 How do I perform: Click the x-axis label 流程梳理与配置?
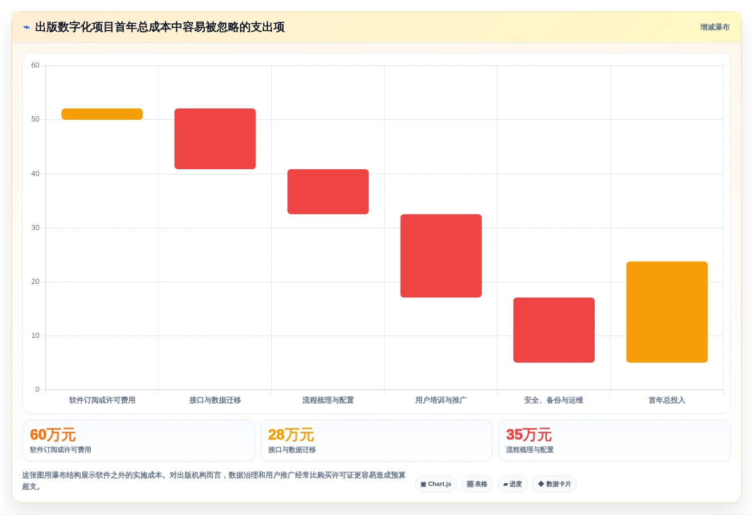coord(328,400)
